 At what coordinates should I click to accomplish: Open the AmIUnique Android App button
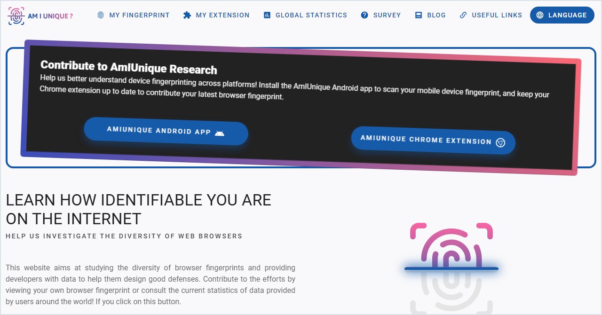tap(166, 131)
